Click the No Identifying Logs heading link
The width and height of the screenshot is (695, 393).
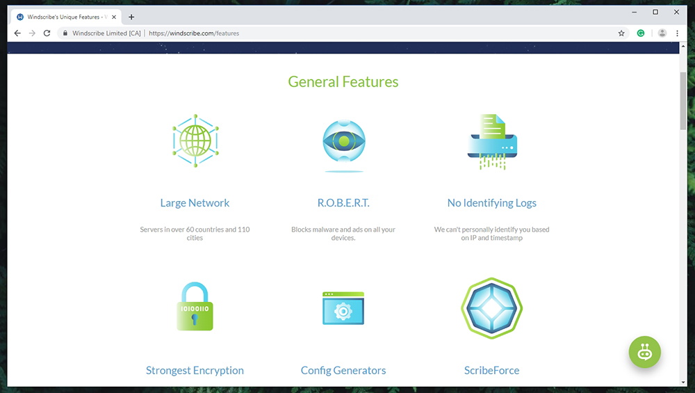pyautogui.click(x=491, y=202)
